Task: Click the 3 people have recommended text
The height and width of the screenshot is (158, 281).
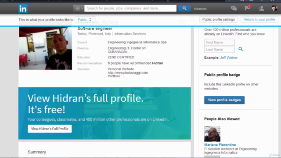Action: point(135,63)
